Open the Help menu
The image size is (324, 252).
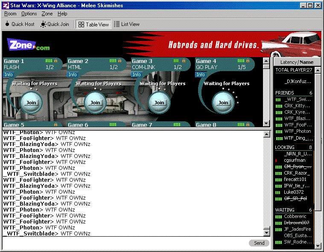point(62,14)
